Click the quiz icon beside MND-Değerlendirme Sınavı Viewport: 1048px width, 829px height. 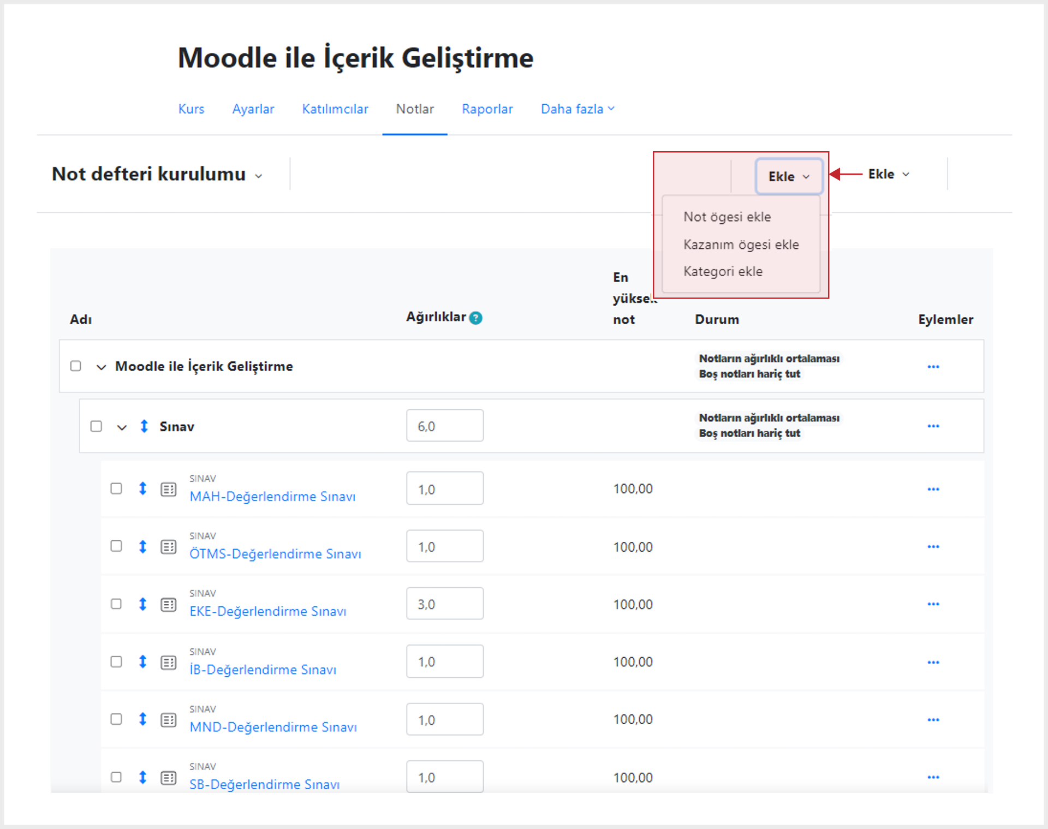tap(169, 720)
